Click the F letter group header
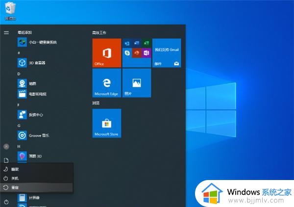 click(19, 105)
